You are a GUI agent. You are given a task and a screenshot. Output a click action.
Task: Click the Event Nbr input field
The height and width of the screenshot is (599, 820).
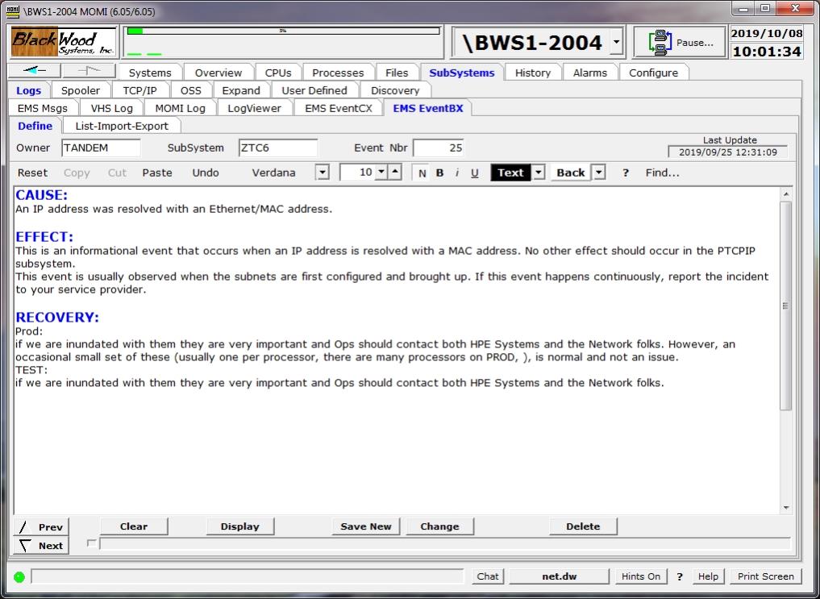pyautogui.click(x=439, y=148)
